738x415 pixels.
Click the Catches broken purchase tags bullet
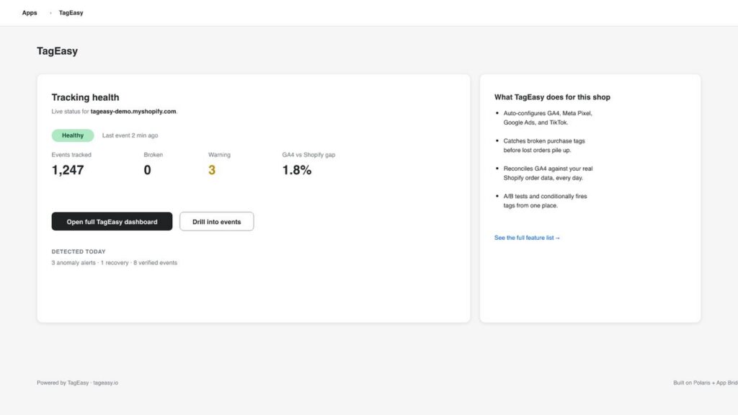[x=544, y=146]
